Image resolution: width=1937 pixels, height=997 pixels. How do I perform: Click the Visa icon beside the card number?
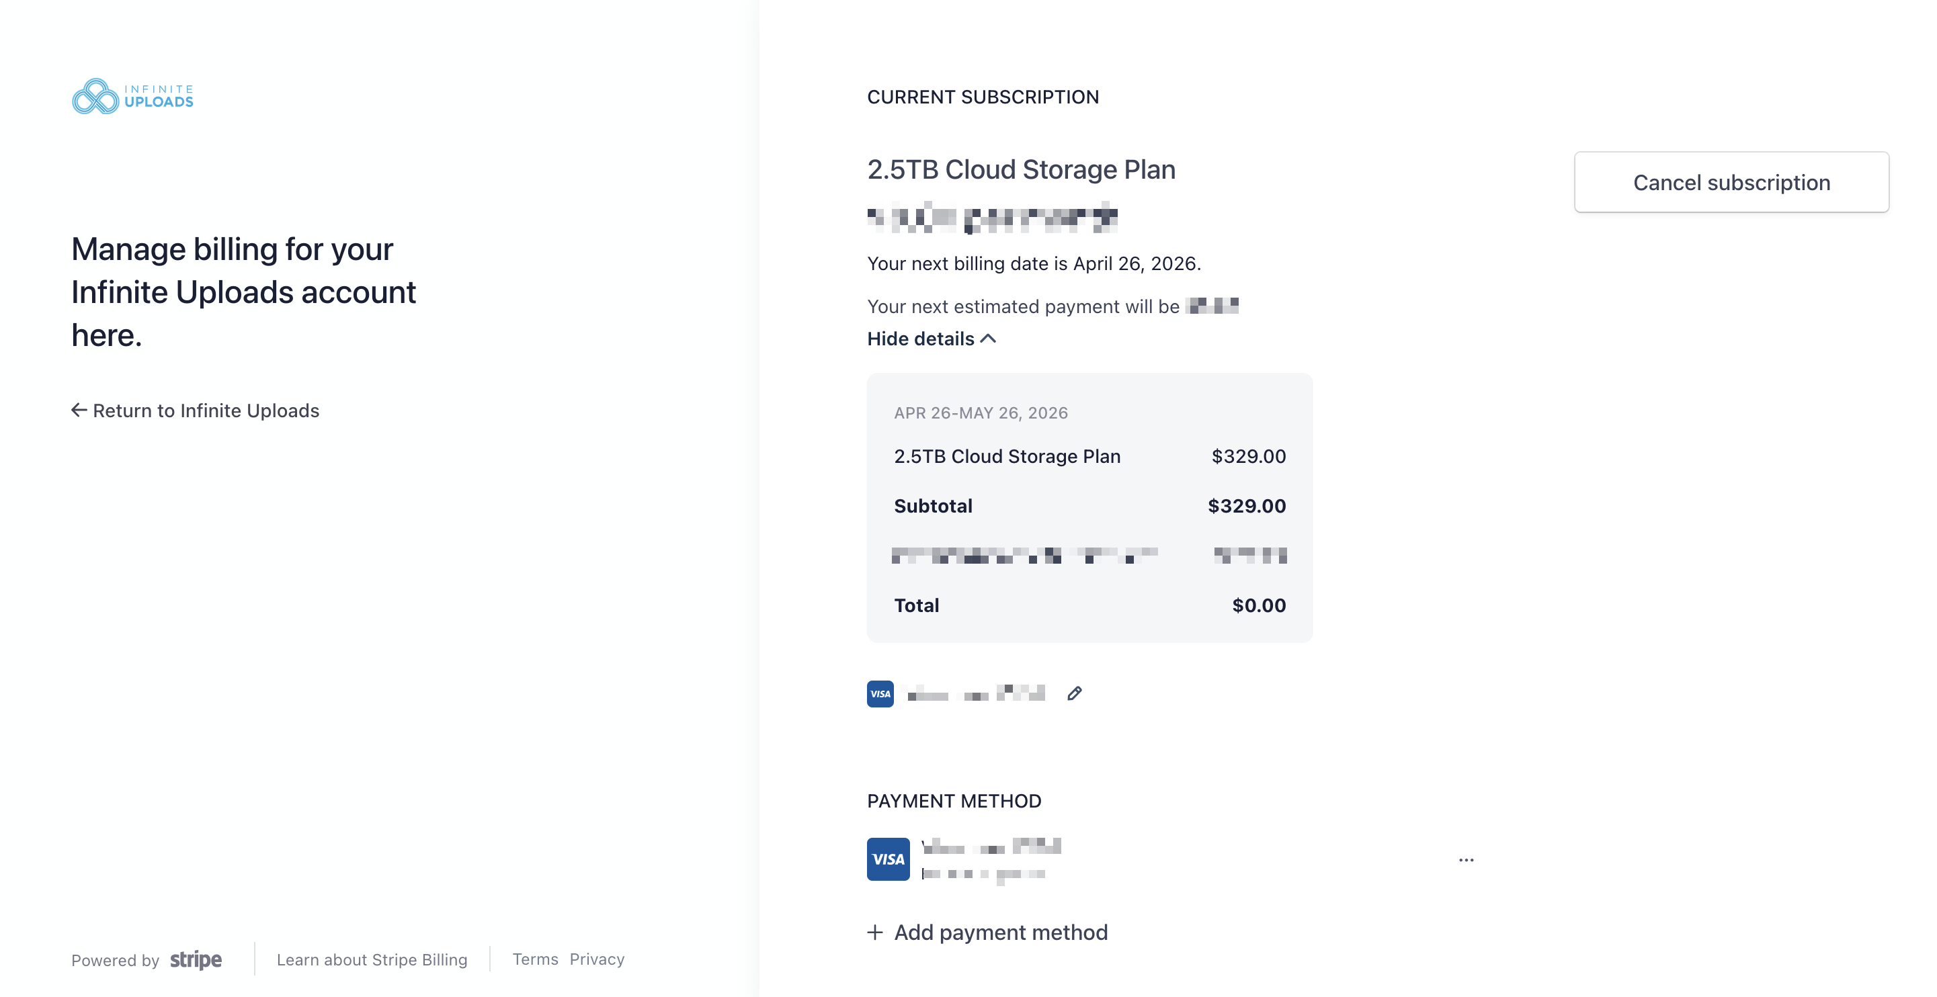pos(880,693)
